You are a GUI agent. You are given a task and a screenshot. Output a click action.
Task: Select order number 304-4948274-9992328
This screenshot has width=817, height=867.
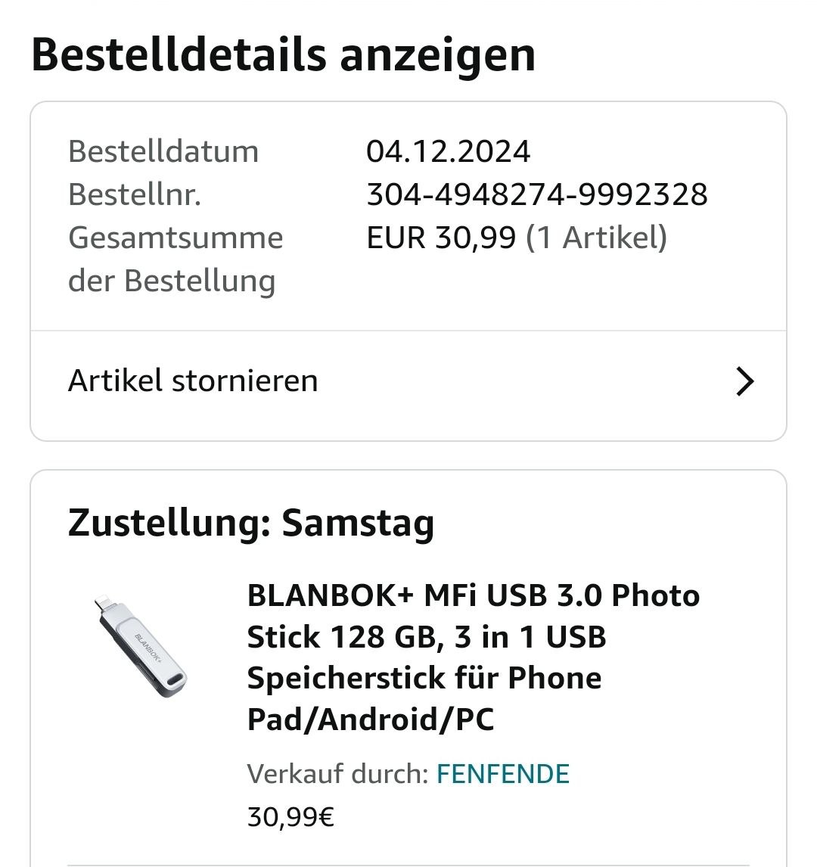point(536,194)
